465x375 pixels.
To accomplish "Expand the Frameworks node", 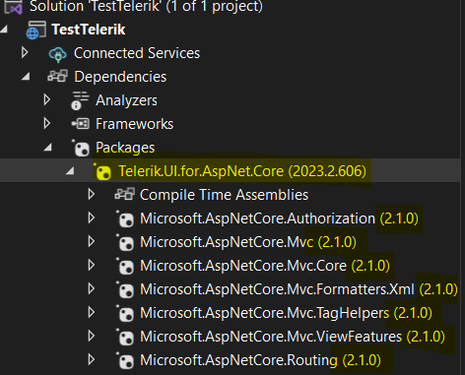I will click(x=47, y=124).
